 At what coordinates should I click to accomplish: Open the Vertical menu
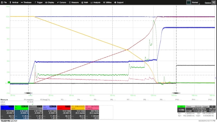click(x=14, y=2)
